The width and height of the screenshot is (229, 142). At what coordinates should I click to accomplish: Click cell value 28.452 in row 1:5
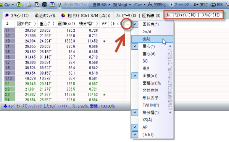(x=30, y=52)
